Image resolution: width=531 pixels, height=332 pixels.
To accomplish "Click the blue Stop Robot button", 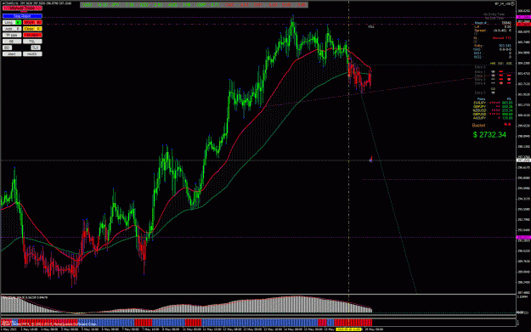I will 22,16.
